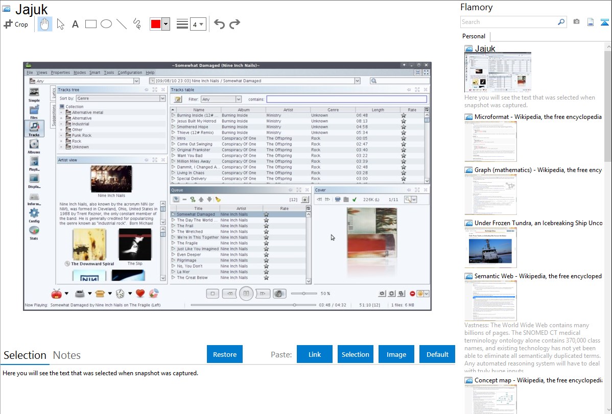Expand the Unknown genre tree node
Screen dimensions: 612x414
[61, 147]
